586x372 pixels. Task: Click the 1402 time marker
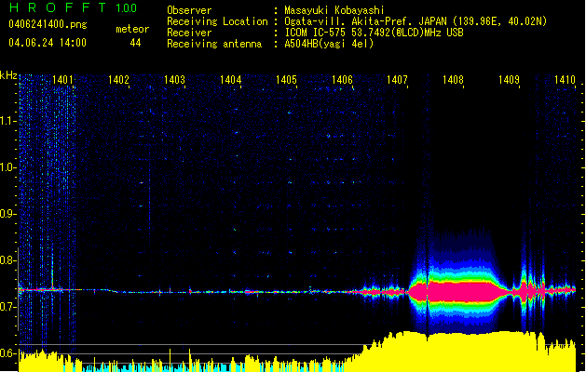118,80
